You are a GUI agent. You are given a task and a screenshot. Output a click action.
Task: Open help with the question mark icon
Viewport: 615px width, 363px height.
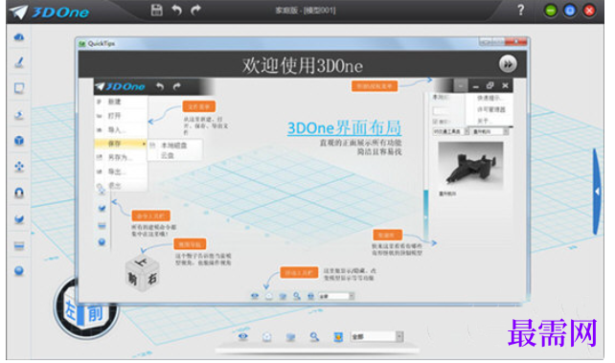[520, 11]
